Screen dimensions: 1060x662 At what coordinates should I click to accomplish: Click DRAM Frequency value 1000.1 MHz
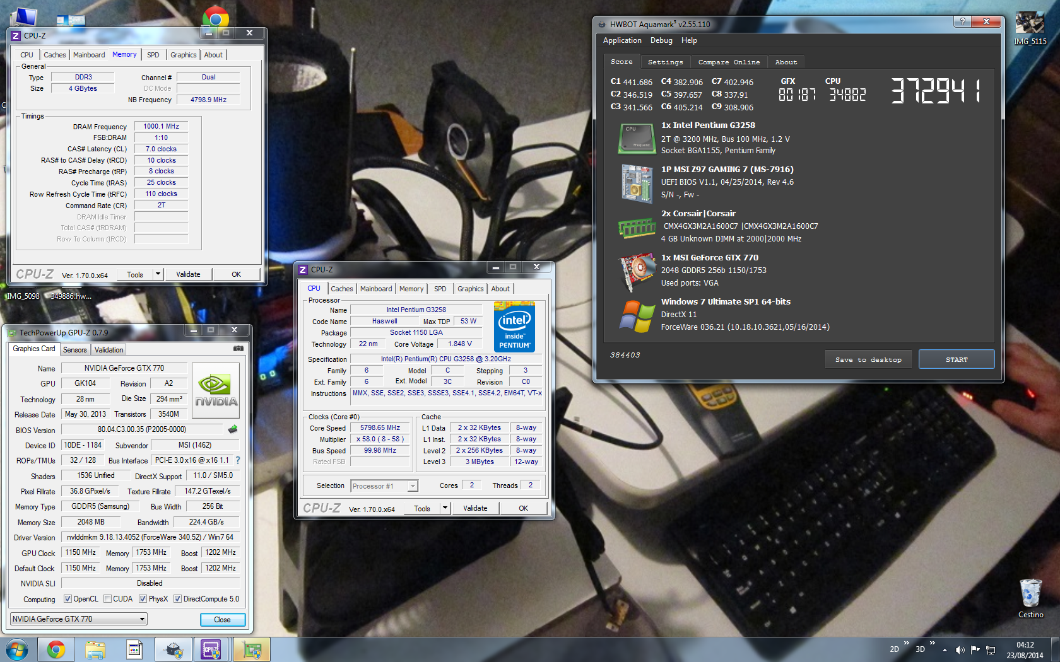pyautogui.click(x=162, y=126)
